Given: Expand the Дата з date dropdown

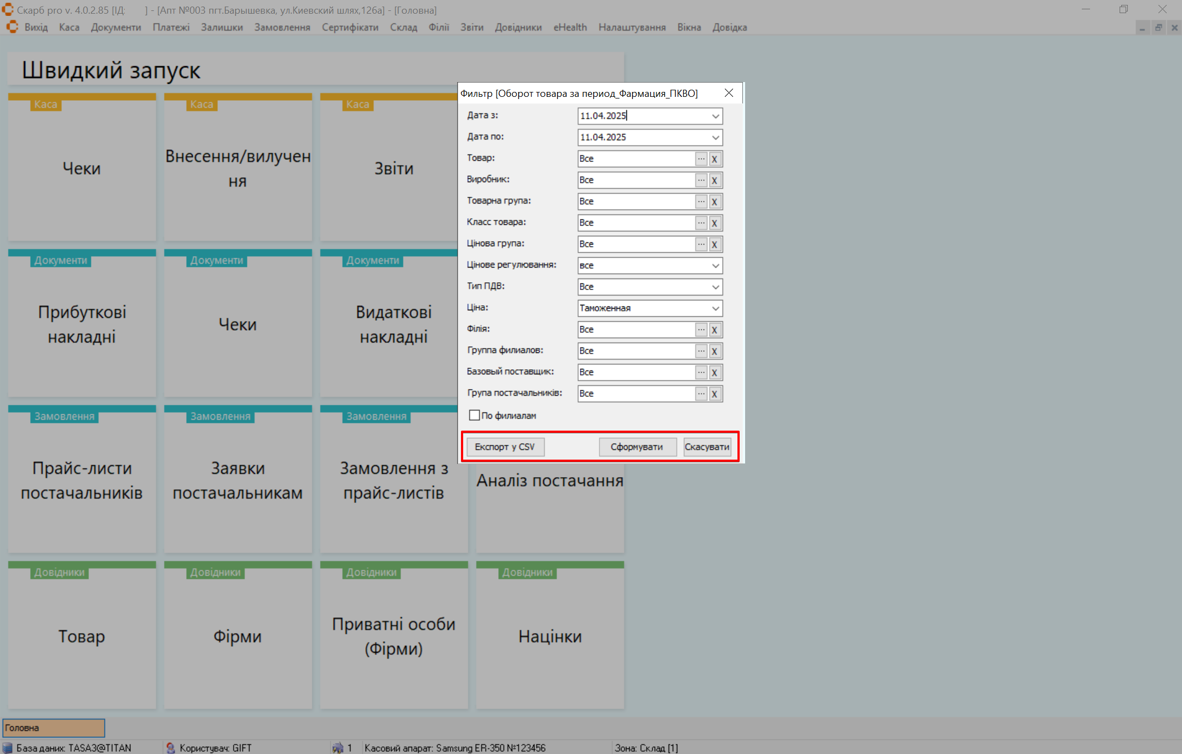Looking at the screenshot, I should click(715, 116).
